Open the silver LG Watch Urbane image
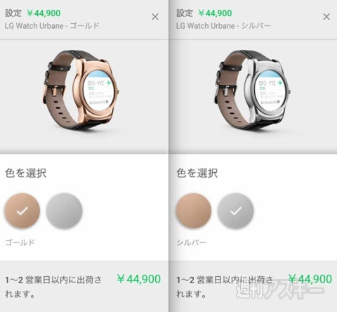337x312 pixels. point(252,90)
